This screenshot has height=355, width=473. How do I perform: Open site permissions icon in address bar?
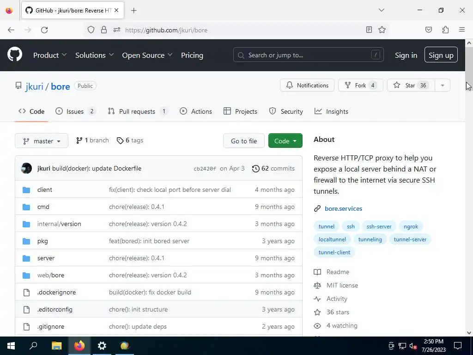pyautogui.click(x=117, y=30)
